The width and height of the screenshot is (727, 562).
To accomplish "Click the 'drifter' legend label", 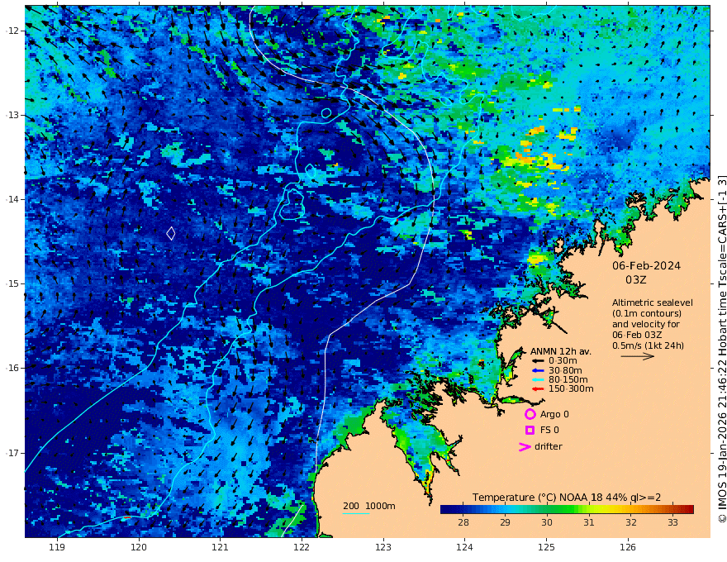I will click(x=549, y=446).
